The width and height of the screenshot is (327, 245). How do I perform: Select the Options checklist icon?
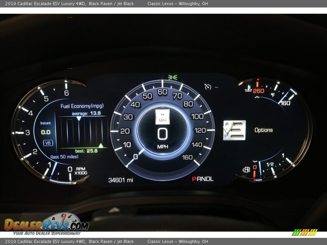point(234,130)
